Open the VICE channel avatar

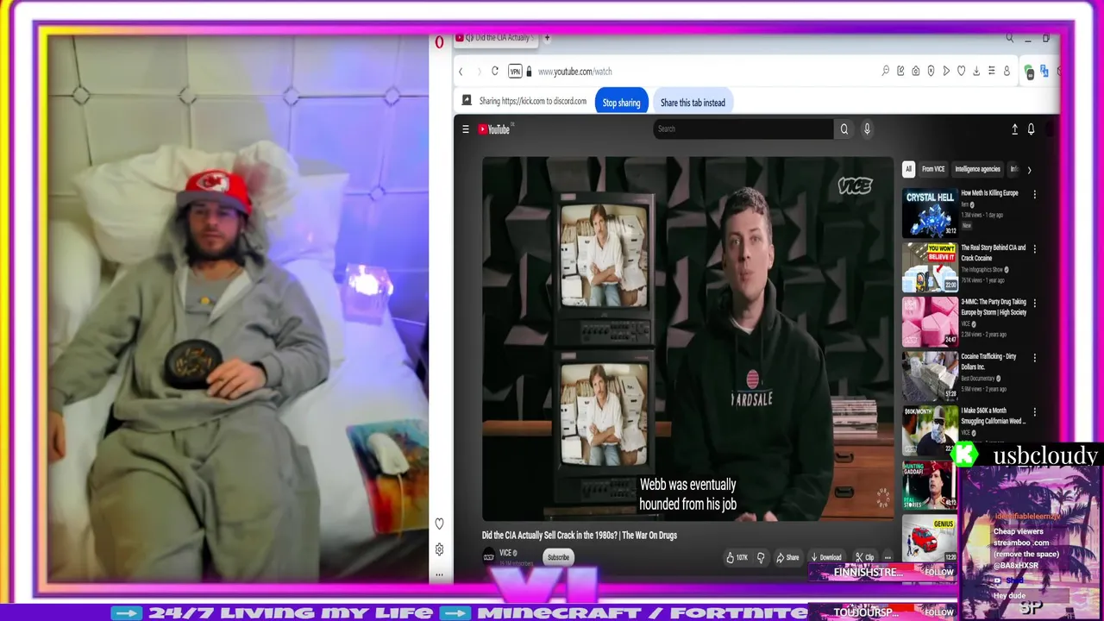pyautogui.click(x=489, y=556)
